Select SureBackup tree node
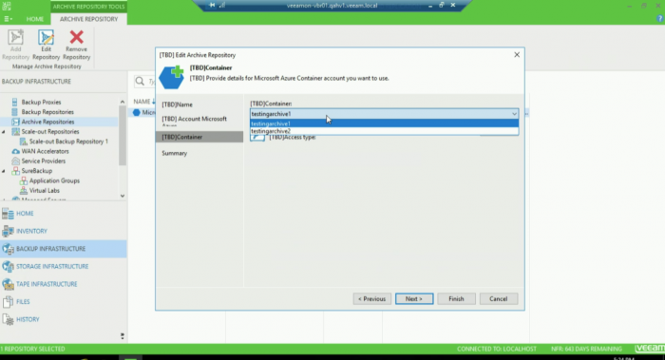665x360 pixels. coord(37,170)
